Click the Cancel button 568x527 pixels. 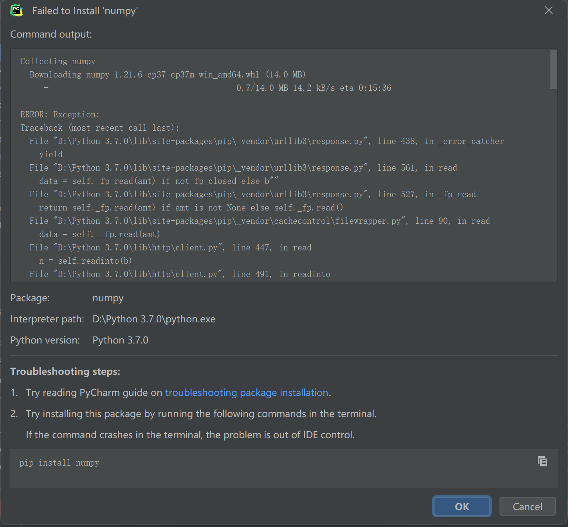tap(527, 507)
